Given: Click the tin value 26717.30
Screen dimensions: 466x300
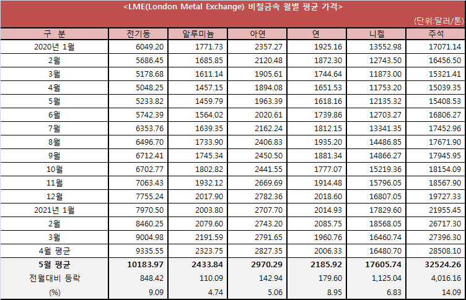Looking at the screenshot, I should click(444, 224).
